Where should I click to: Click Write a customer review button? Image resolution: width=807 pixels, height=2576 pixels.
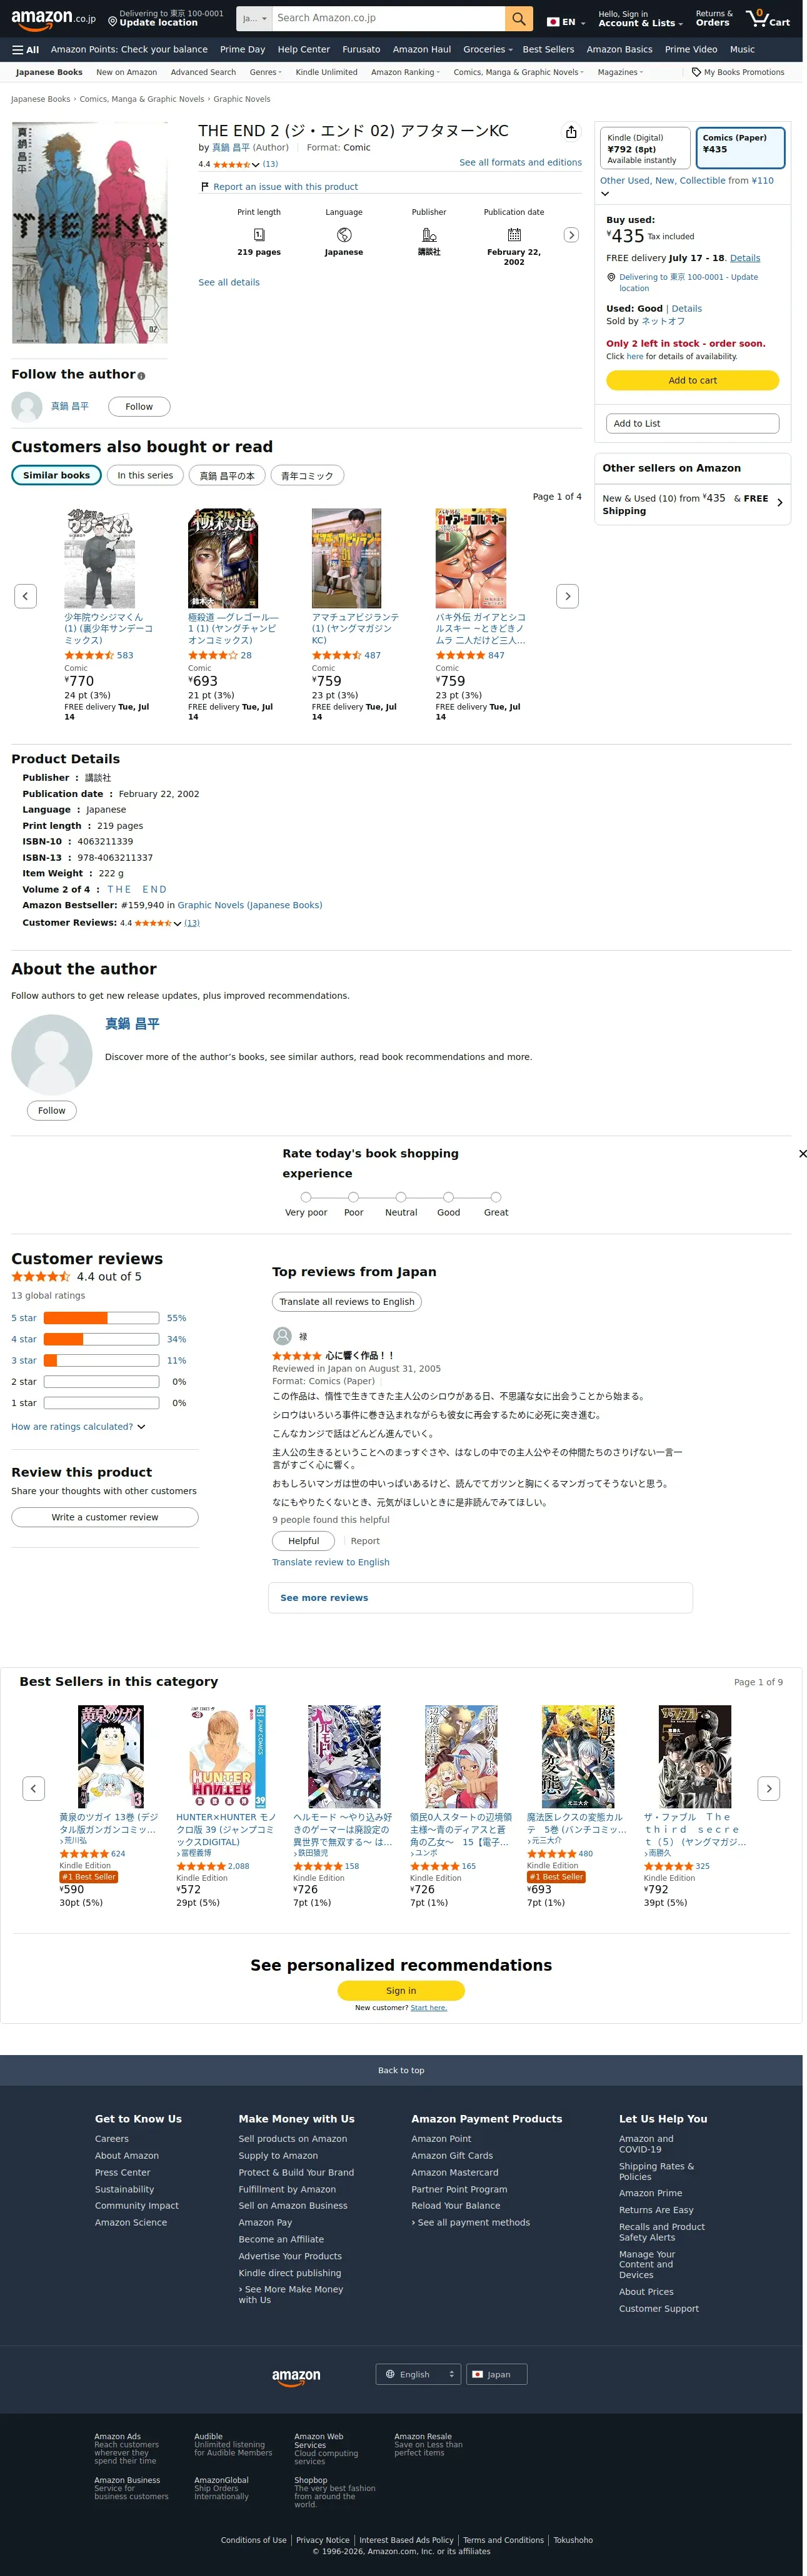105,1517
